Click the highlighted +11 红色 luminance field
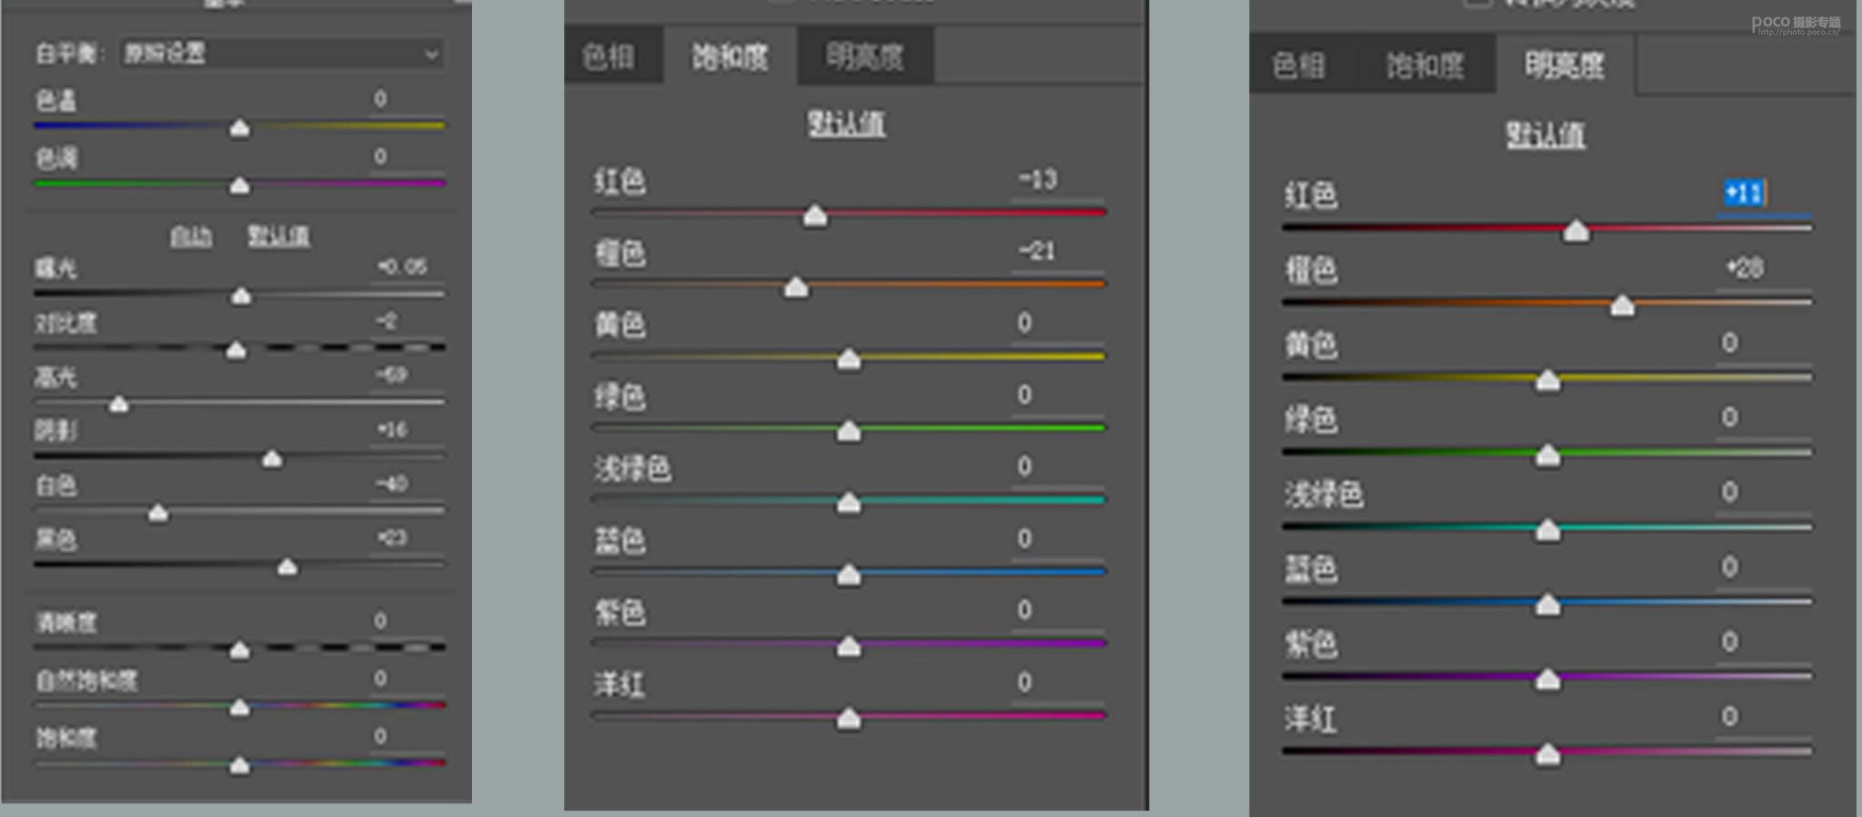This screenshot has height=817, width=1862. [x=1744, y=193]
